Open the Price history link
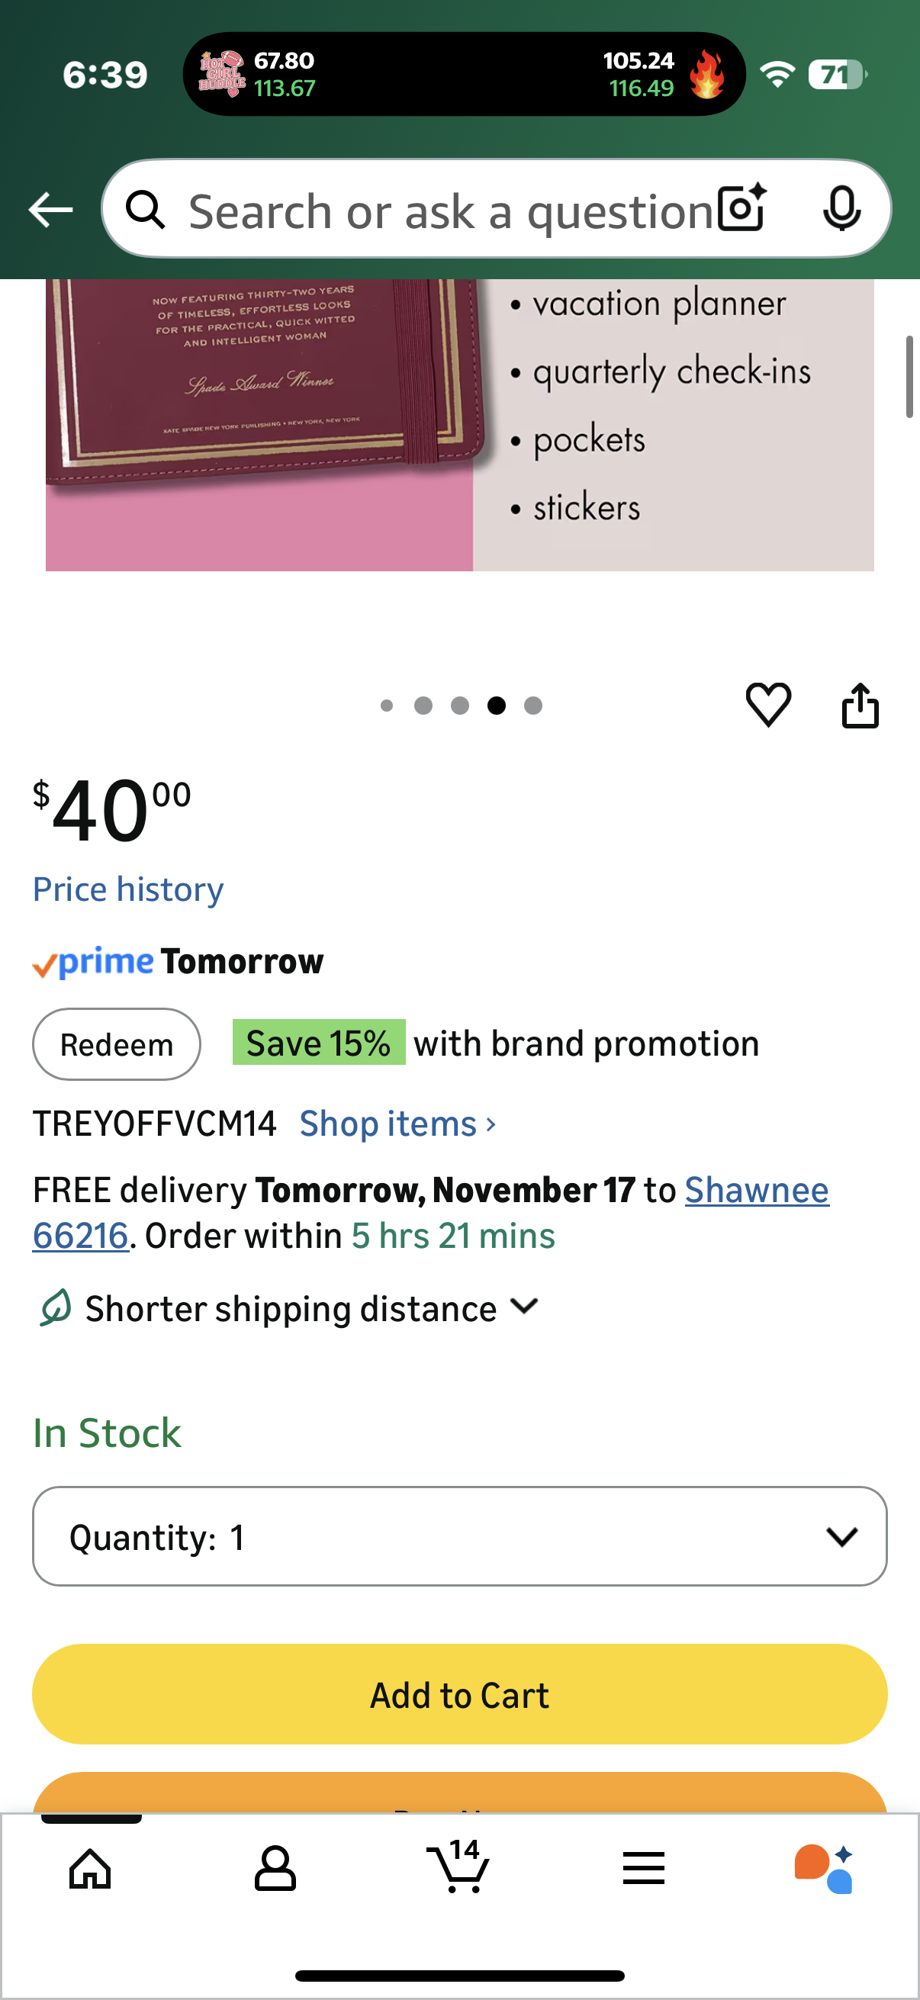The width and height of the screenshot is (920, 2000). click(x=128, y=889)
